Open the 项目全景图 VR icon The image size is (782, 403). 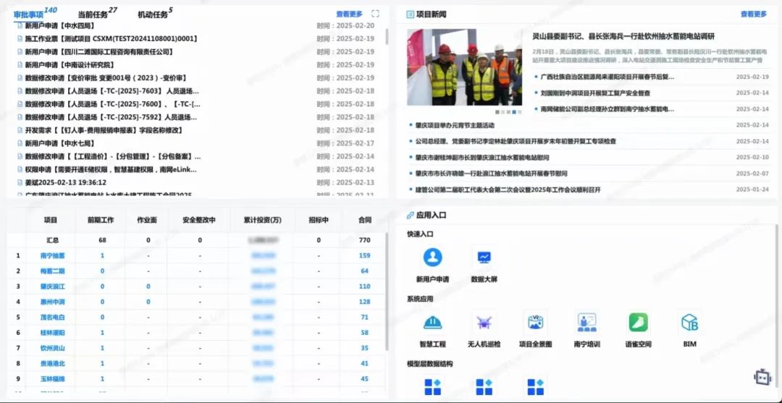coord(535,323)
